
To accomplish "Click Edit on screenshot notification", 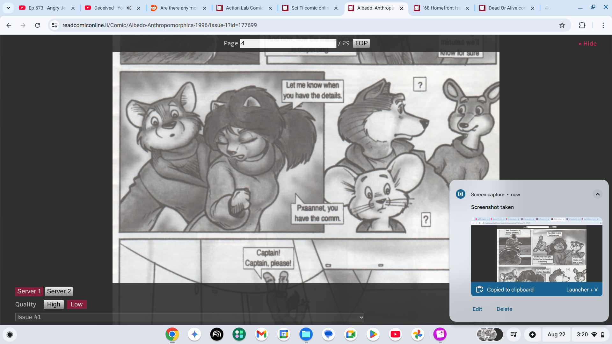I will point(477,309).
